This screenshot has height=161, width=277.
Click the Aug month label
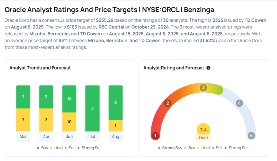116,137
